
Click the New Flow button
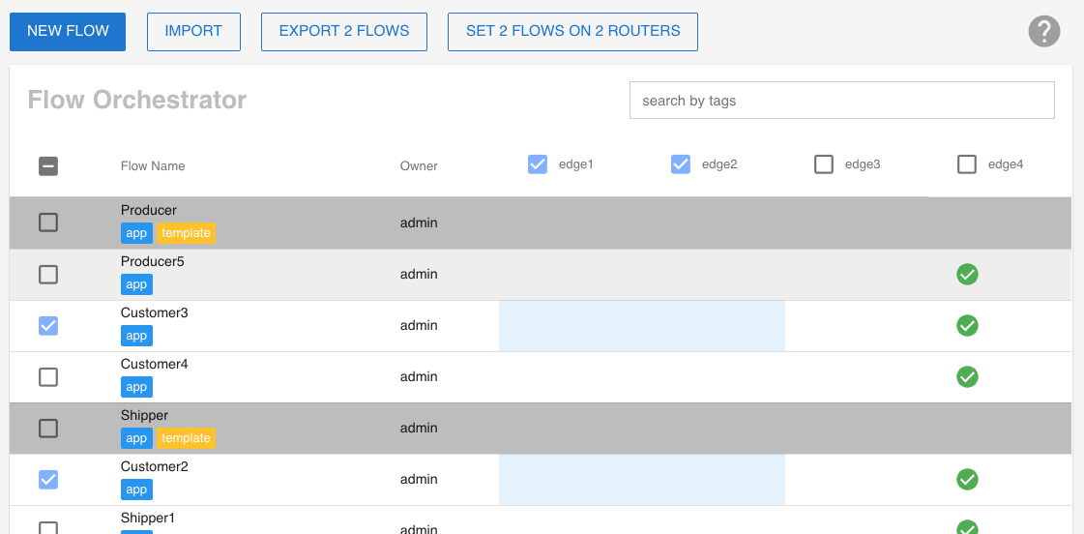68,31
